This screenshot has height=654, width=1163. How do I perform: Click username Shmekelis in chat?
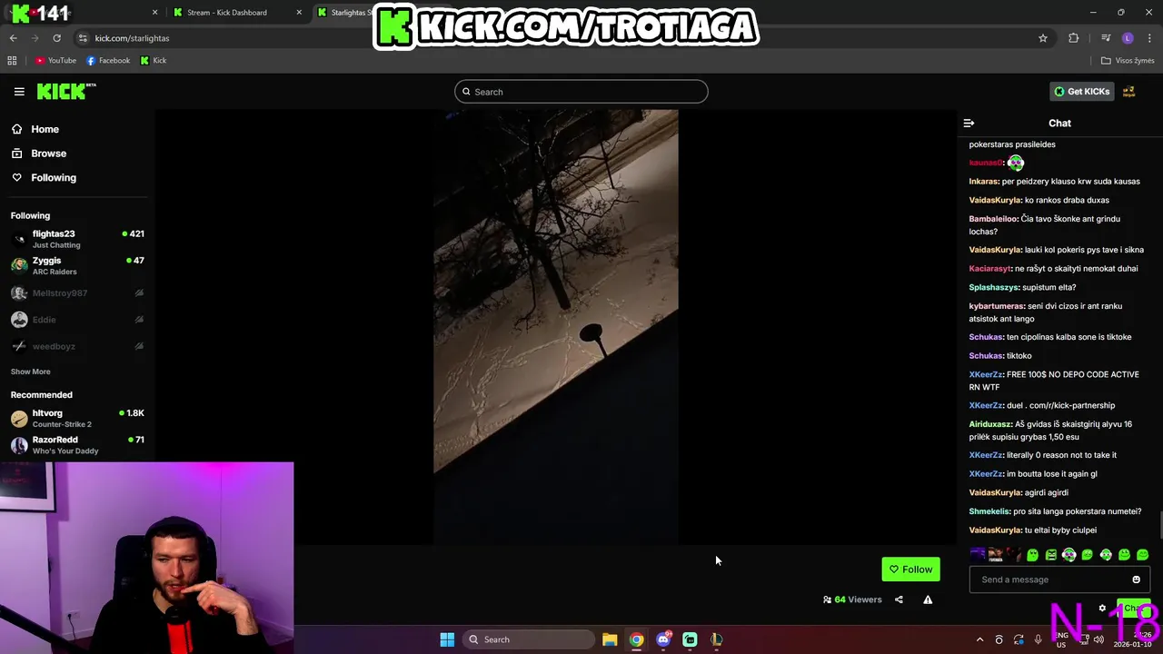pos(989,511)
